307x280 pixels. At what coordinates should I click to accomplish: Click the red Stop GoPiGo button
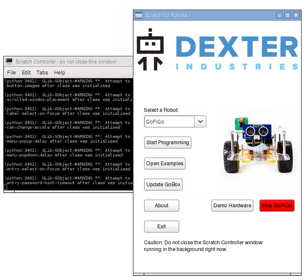tap(277, 206)
